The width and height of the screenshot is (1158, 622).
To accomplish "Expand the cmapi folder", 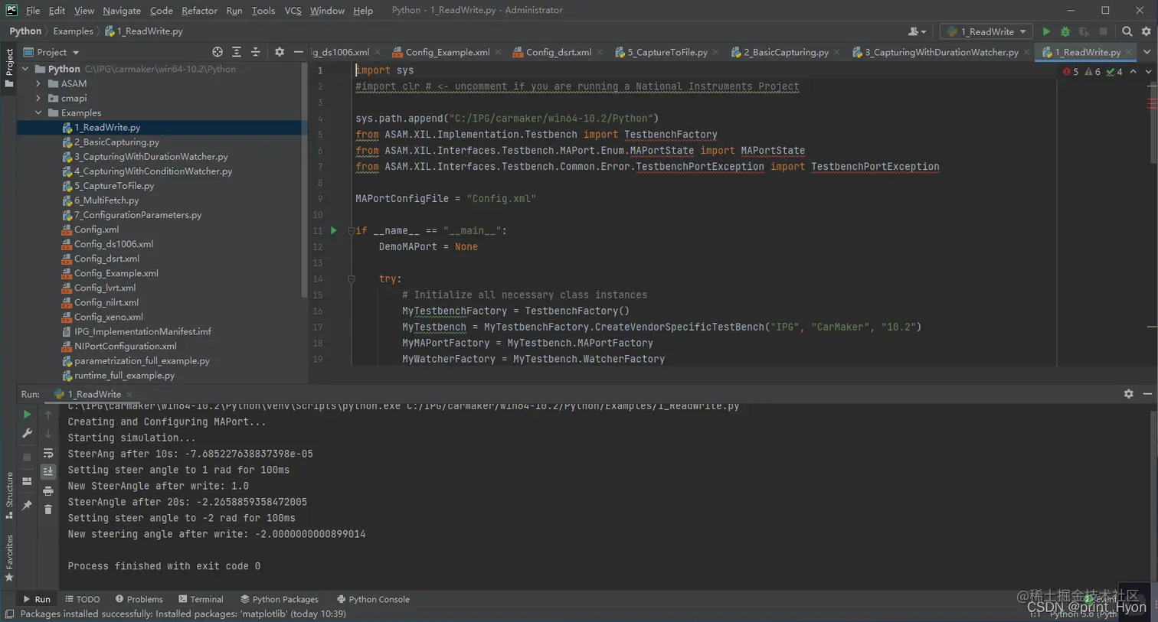I will coord(38,98).
